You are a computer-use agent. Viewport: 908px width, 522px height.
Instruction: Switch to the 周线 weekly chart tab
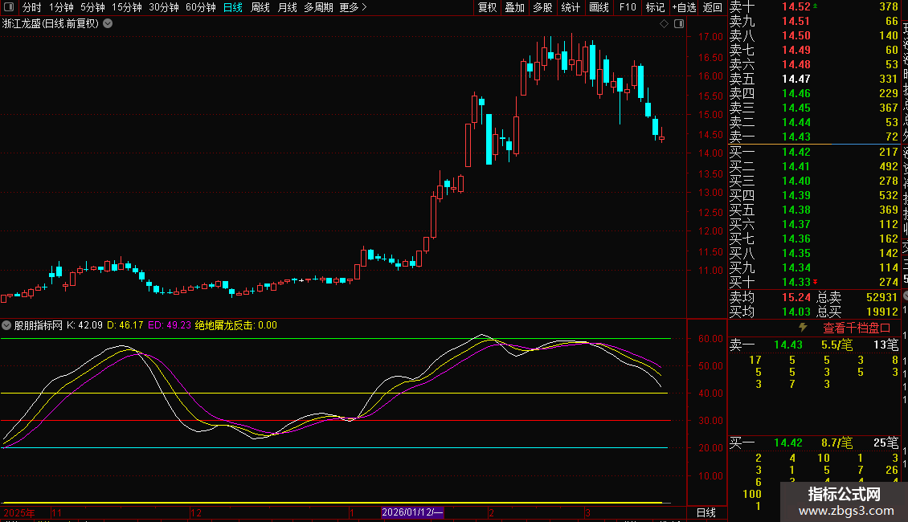click(x=260, y=7)
